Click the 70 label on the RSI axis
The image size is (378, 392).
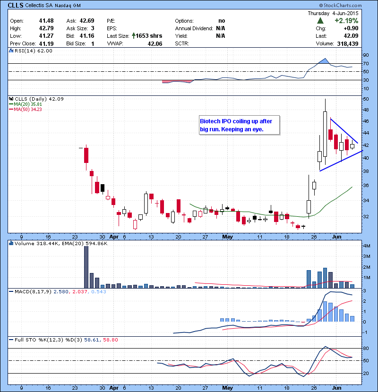pos(366,63)
